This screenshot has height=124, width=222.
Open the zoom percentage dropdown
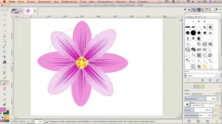point(44,121)
